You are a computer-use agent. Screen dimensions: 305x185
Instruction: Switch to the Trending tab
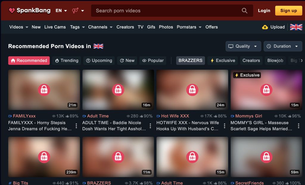pos(67,60)
